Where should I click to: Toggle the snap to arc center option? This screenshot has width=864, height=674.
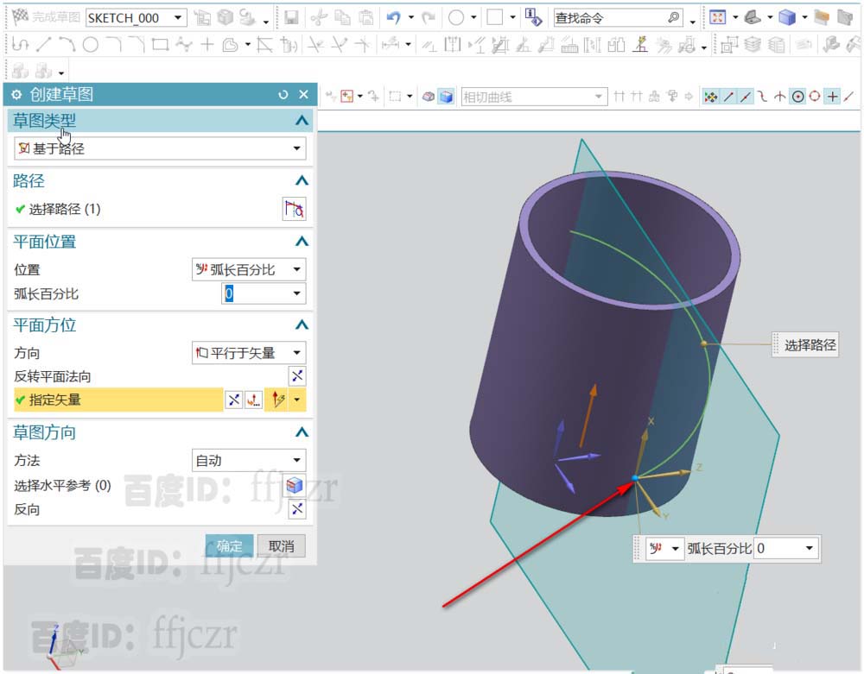[797, 97]
